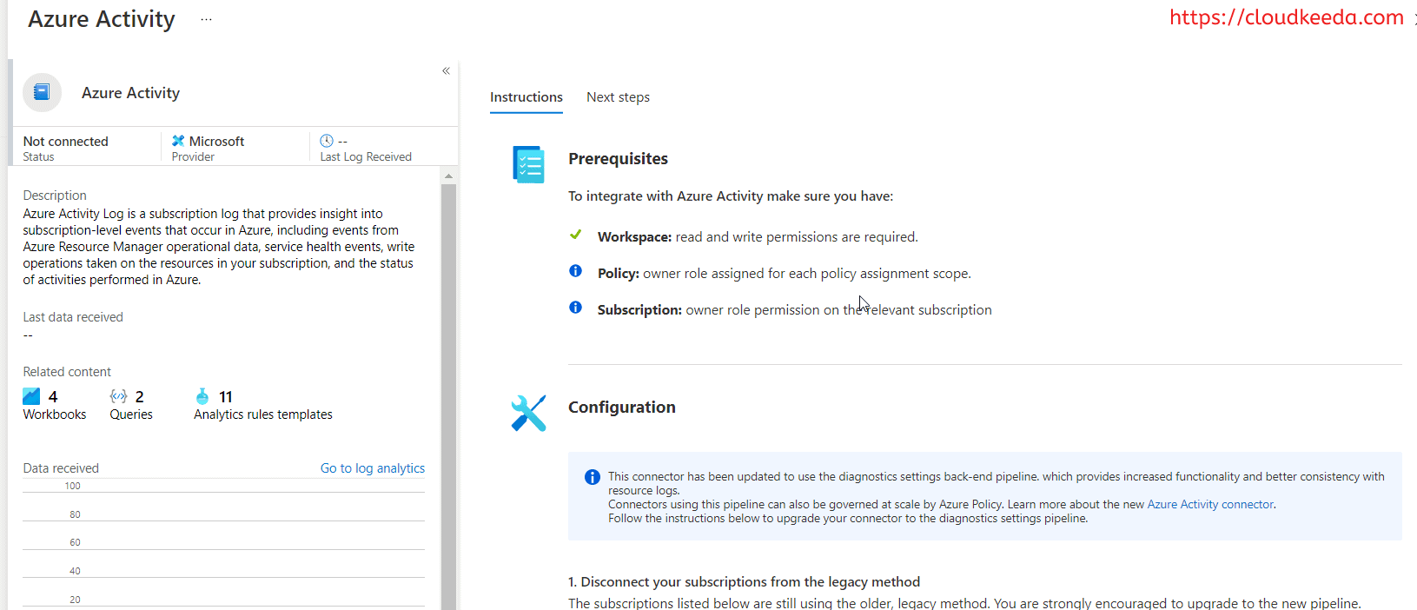1417x610 pixels.
Task: Click the Prerequisites heading
Action: [x=618, y=159]
